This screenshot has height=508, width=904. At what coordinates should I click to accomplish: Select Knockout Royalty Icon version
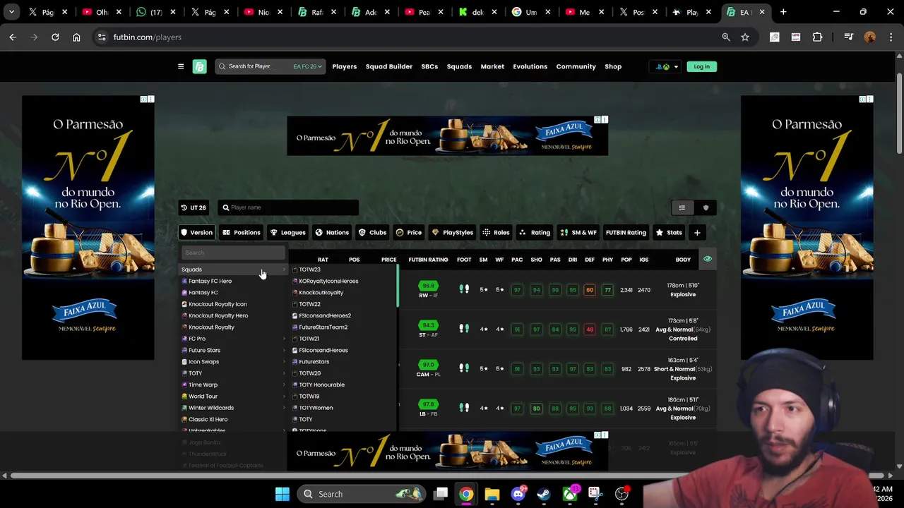[x=218, y=304]
